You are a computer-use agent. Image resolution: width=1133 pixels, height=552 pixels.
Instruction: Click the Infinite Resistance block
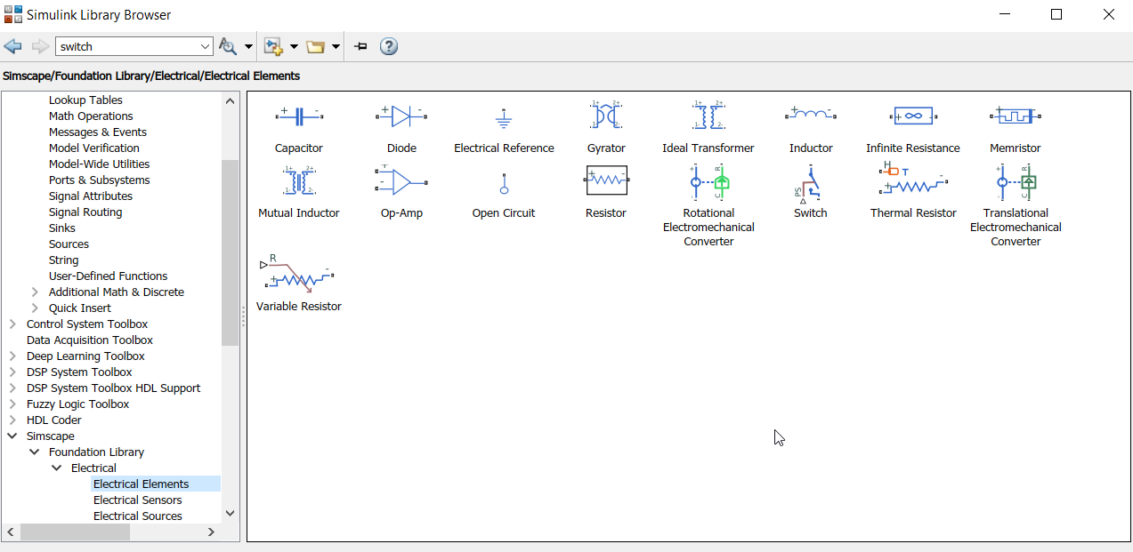tap(913, 116)
